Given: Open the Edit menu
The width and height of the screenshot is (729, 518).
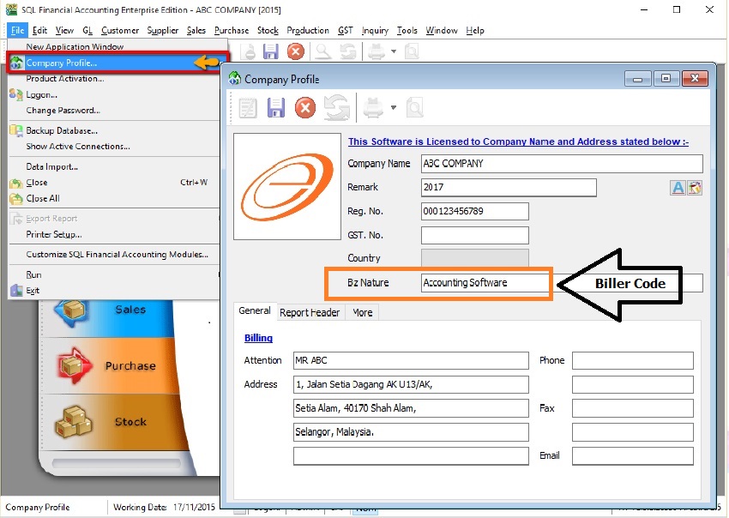Looking at the screenshot, I should (40, 30).
